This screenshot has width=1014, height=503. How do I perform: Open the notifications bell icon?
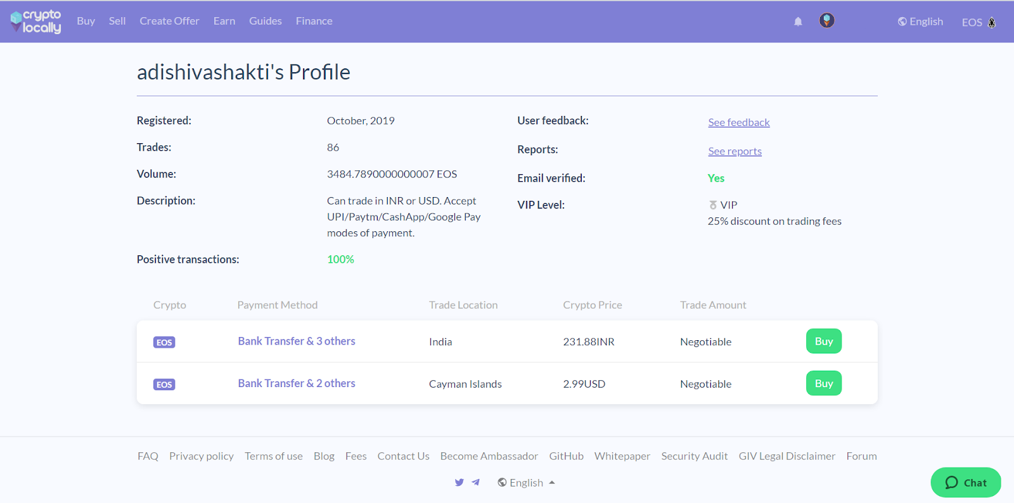[x=798, y=22]
